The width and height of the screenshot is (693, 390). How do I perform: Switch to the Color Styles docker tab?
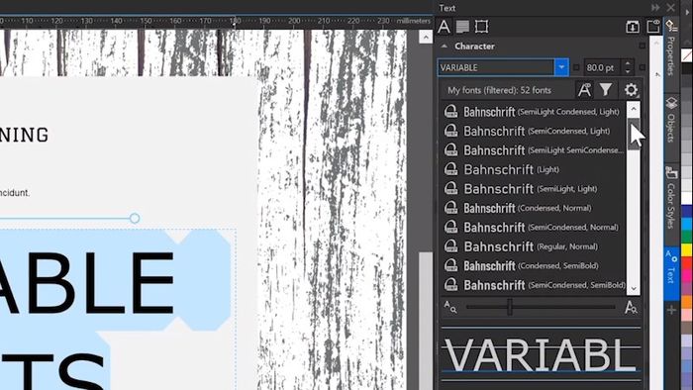pyautogui.click(x=671, y=197)
